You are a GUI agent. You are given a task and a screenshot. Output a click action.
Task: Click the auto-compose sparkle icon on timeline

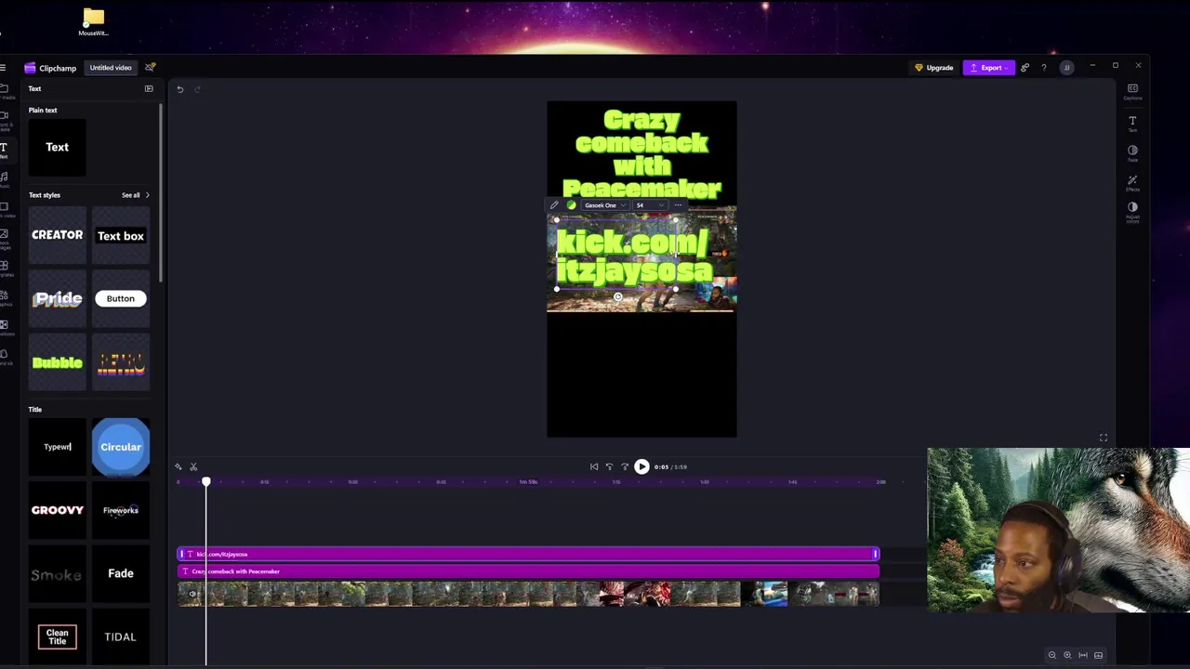(178, 466)
